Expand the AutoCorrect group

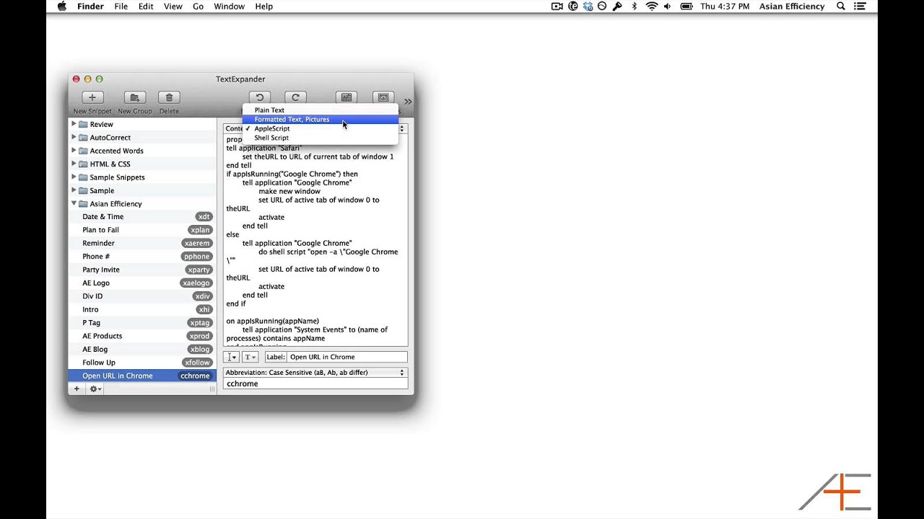74,137
